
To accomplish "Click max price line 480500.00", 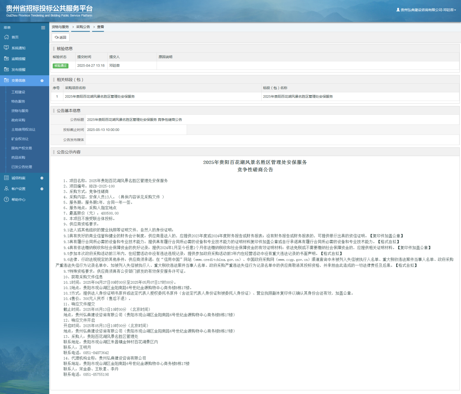I will (91, 213).
